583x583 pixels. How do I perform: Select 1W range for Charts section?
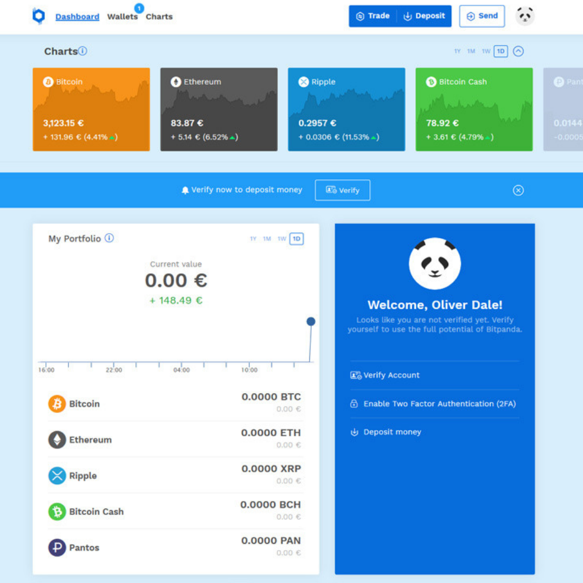pyautogui.click(x=486, y=51)
